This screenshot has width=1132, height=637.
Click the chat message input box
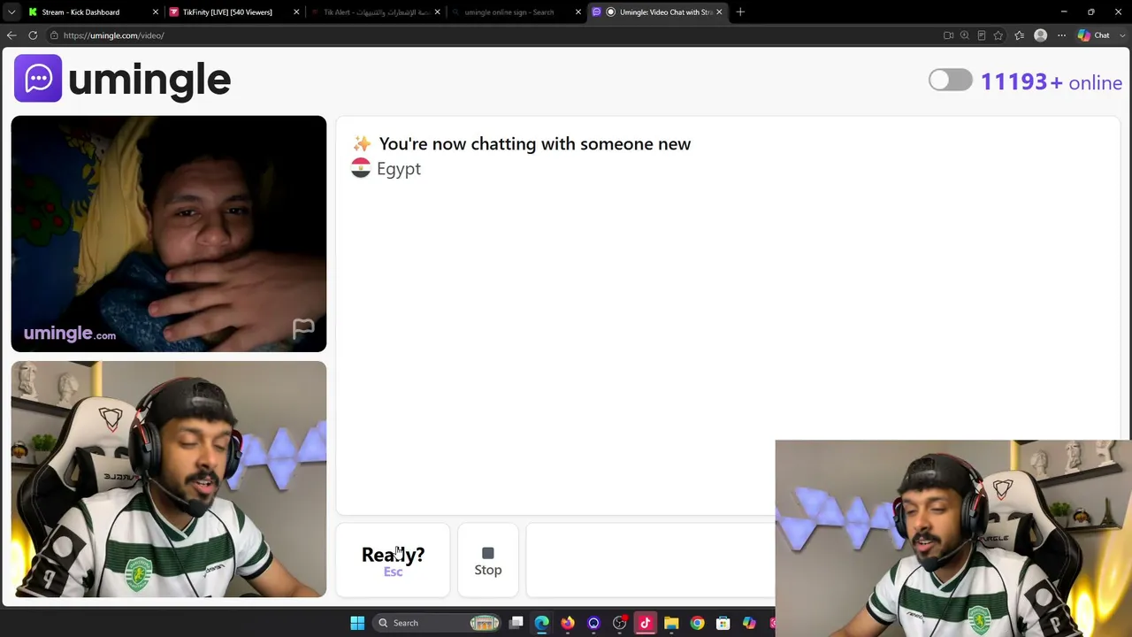pyautogui.click(x=650, y=561)
